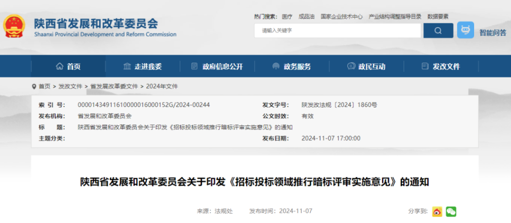Go to 省发展改革委文件 in breadcrumb

[x=114, y=87]
